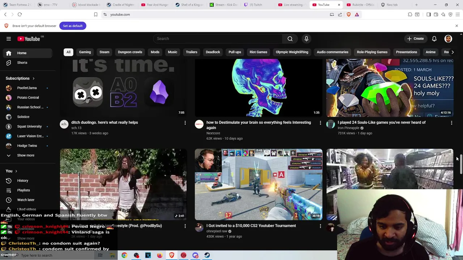Expand the You section
463x260 pixels.
click(x=12, y=171)
